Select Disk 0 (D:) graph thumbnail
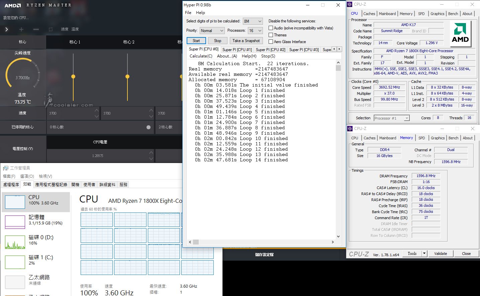 pos(15,242)
